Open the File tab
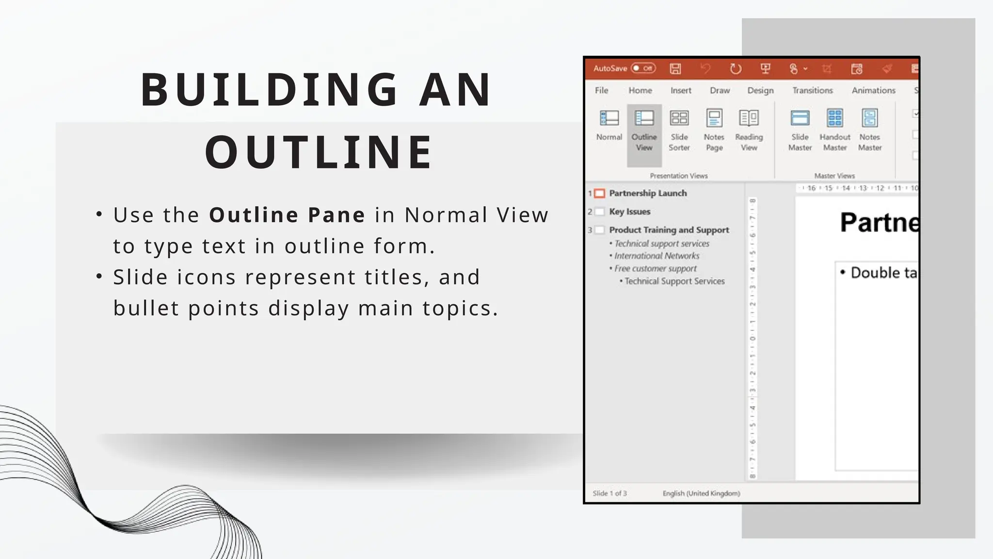The width and height of the screenshot is (993, 559). (x=601, y=90)
